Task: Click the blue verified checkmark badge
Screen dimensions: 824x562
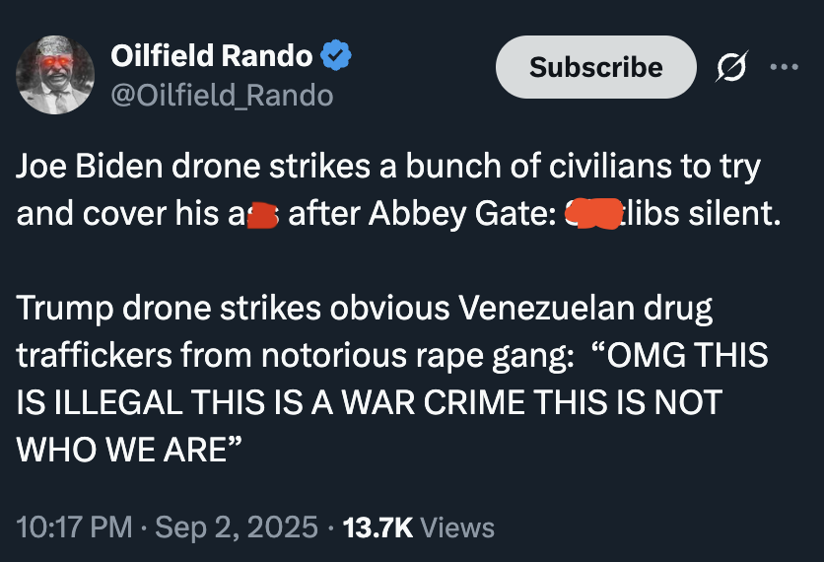Action: point(336,57)
